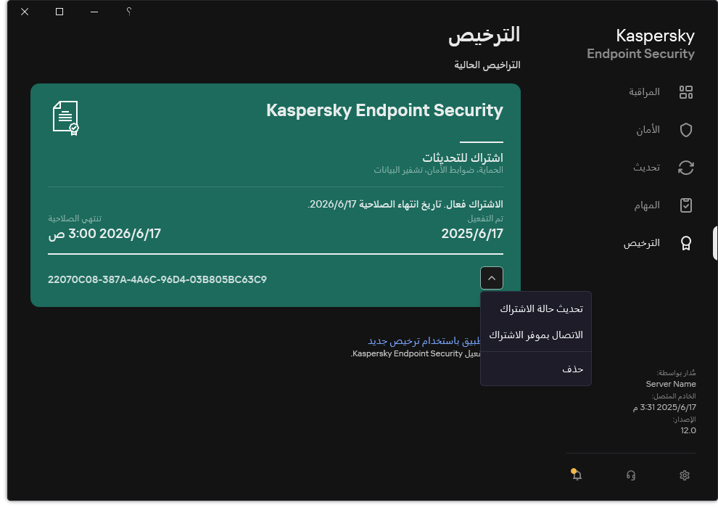This screenshot has width=718, height=508.
Task: Open notifications via the bell icon
Action: (577, 475)
